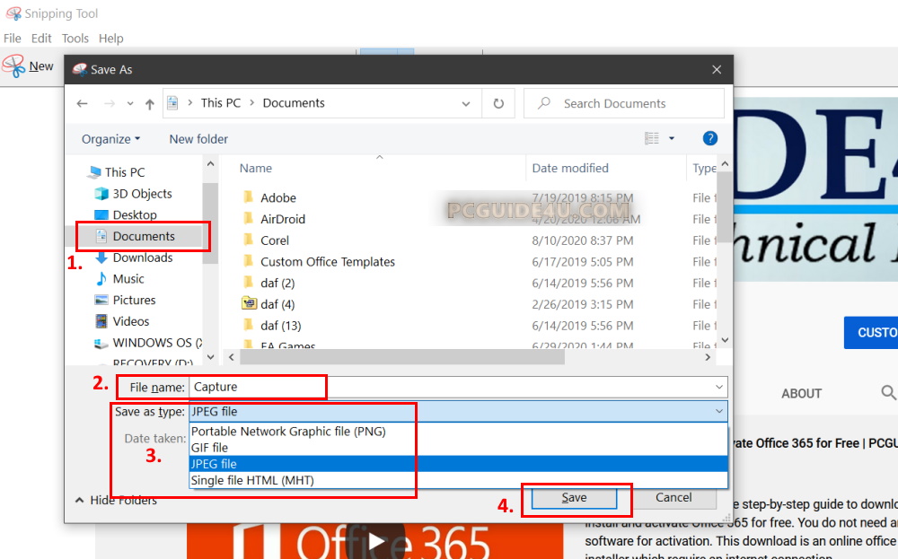Click the change view layout icon
This screenshot has height=559, width=898.
tap(653, 138)
